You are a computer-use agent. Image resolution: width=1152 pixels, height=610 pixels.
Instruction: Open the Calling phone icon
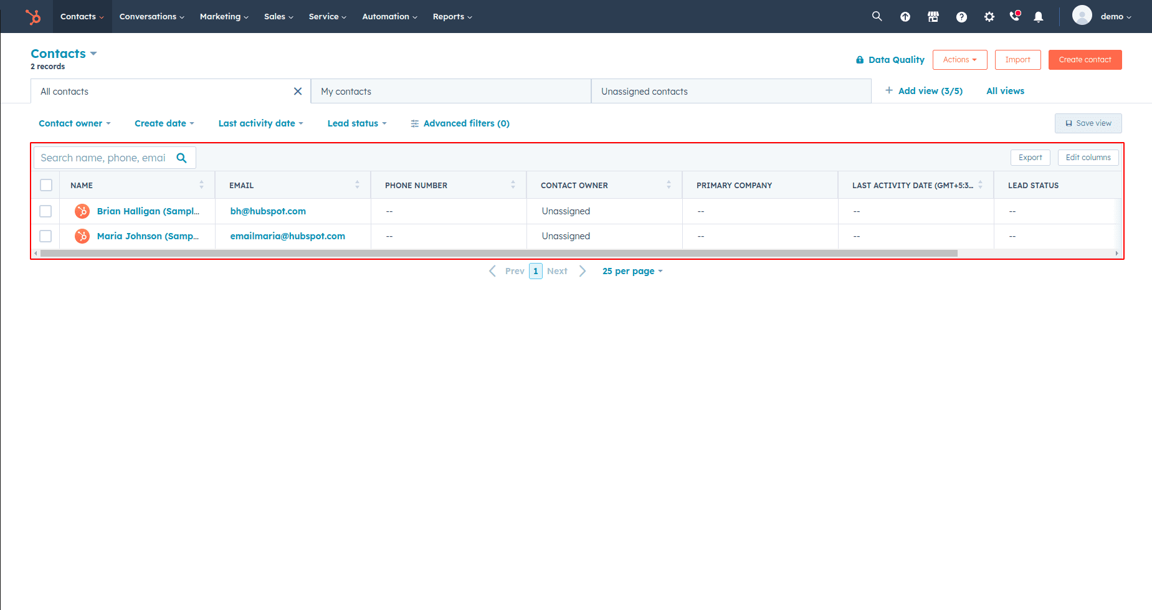[1015, 16]
